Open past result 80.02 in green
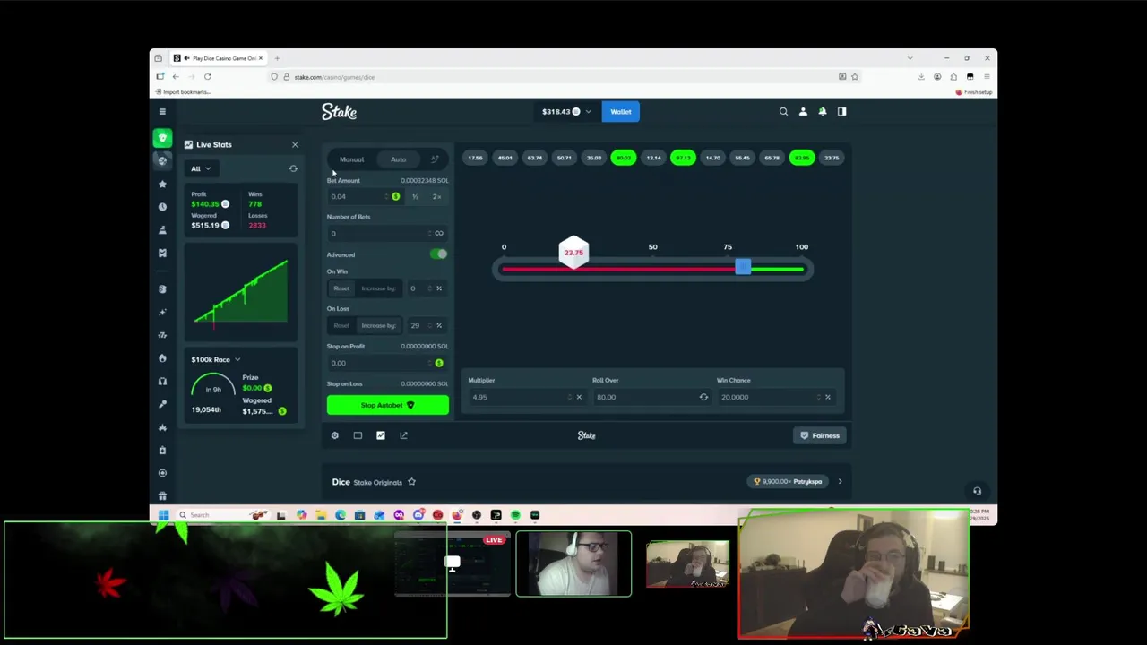The height and width of the screenshot is (645, 1147). click(x=624, y=158)
